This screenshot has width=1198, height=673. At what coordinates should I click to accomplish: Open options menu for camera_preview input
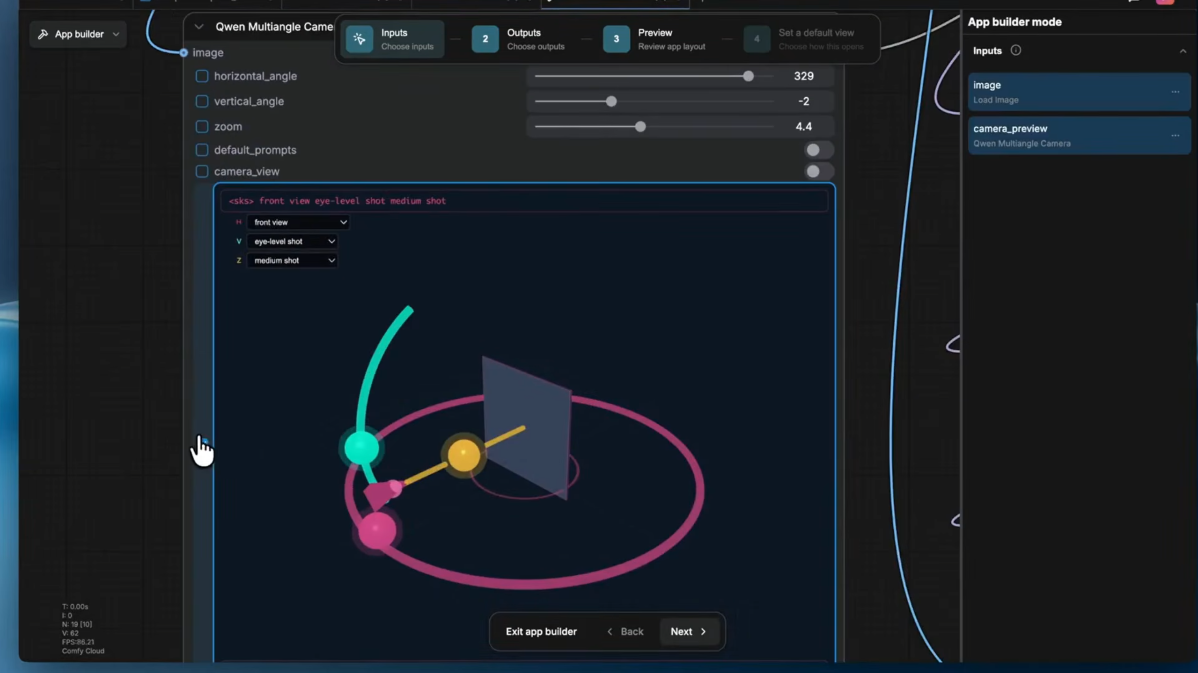[1175, 136]
